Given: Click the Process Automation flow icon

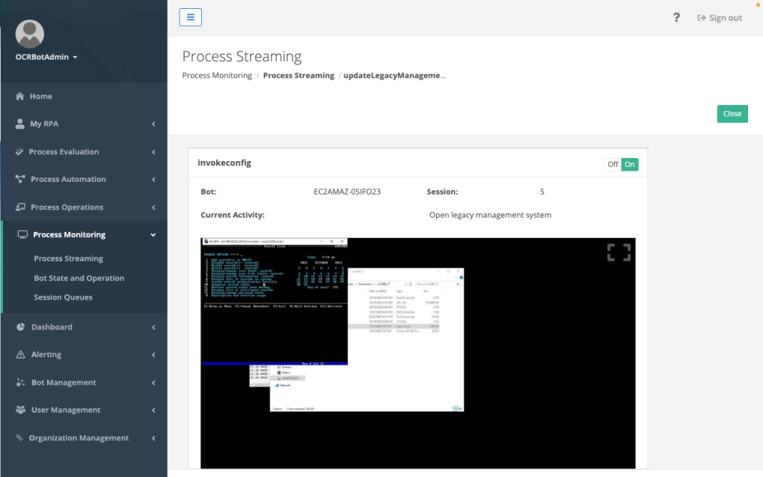Looking at the screenshot, I should (20, 179).
